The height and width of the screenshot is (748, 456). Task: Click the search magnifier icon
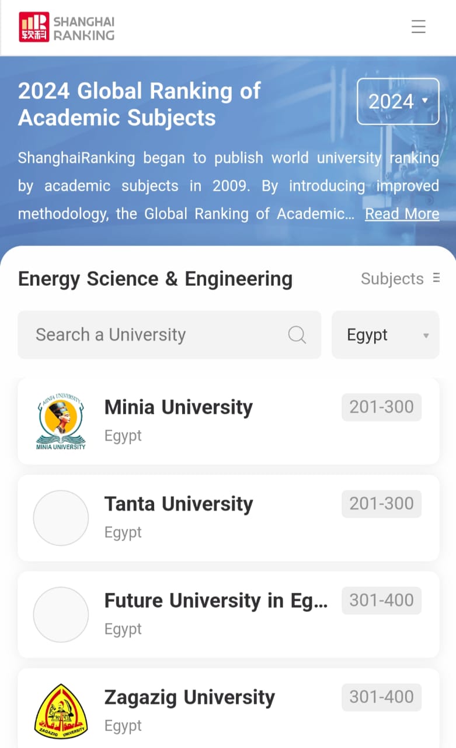[297, 335]
